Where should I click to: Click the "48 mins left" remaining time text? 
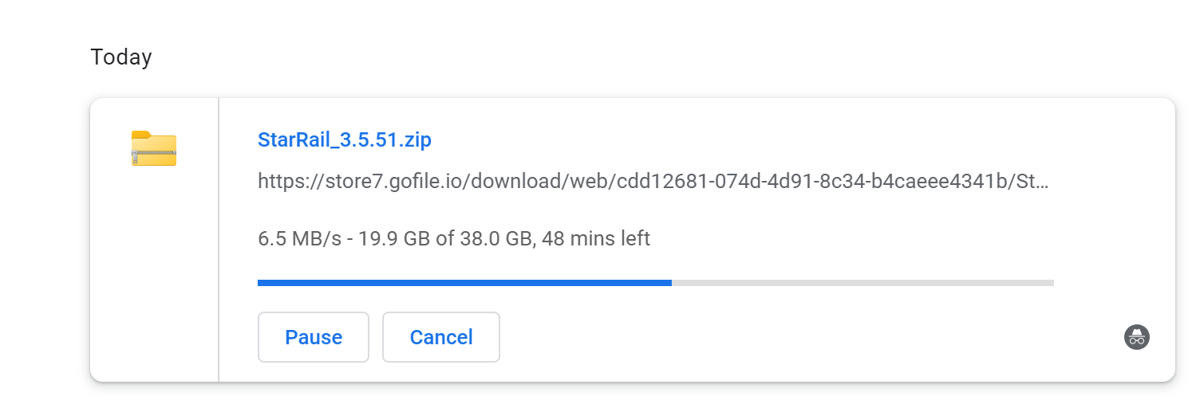point(596,238)
